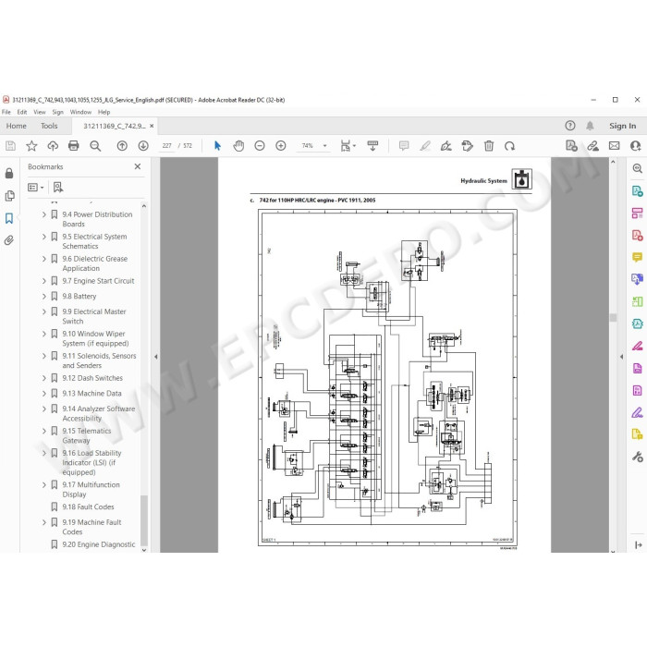The image size is (647, 647).
Task: Open the Help question mark icon
Action: 570,126
